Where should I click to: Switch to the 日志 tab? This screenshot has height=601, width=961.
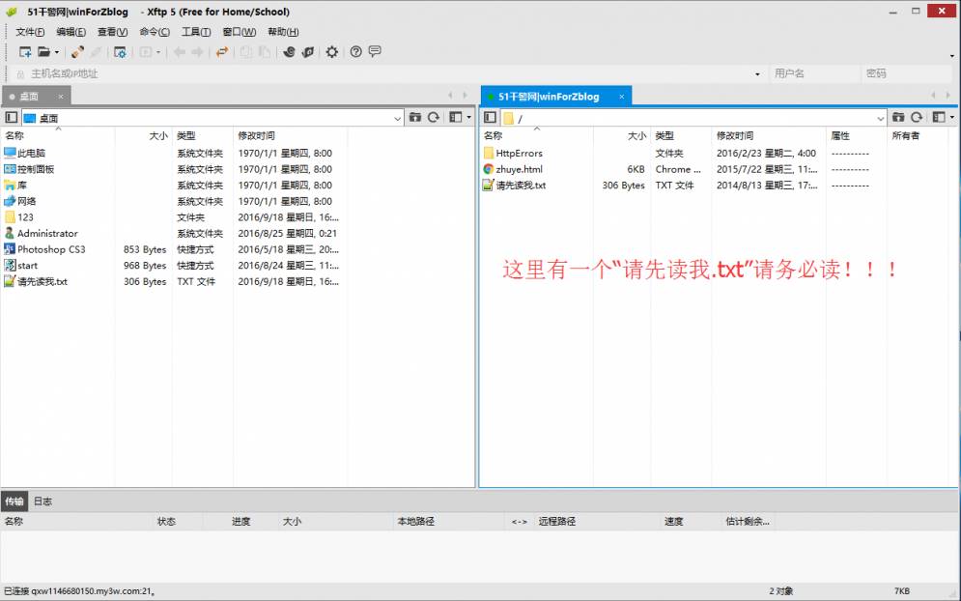[42, 501]
